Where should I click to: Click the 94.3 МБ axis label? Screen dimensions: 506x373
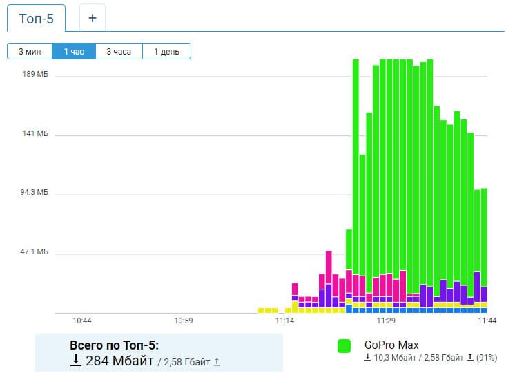click(x=35, y=192)
